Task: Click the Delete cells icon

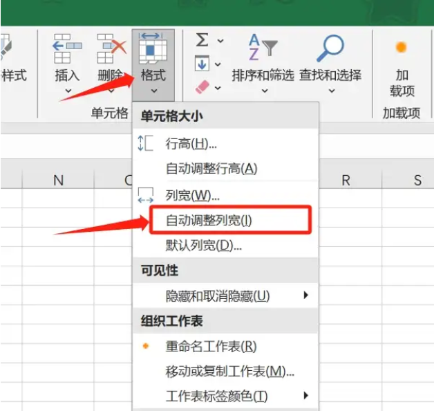Action: [111, 49]
